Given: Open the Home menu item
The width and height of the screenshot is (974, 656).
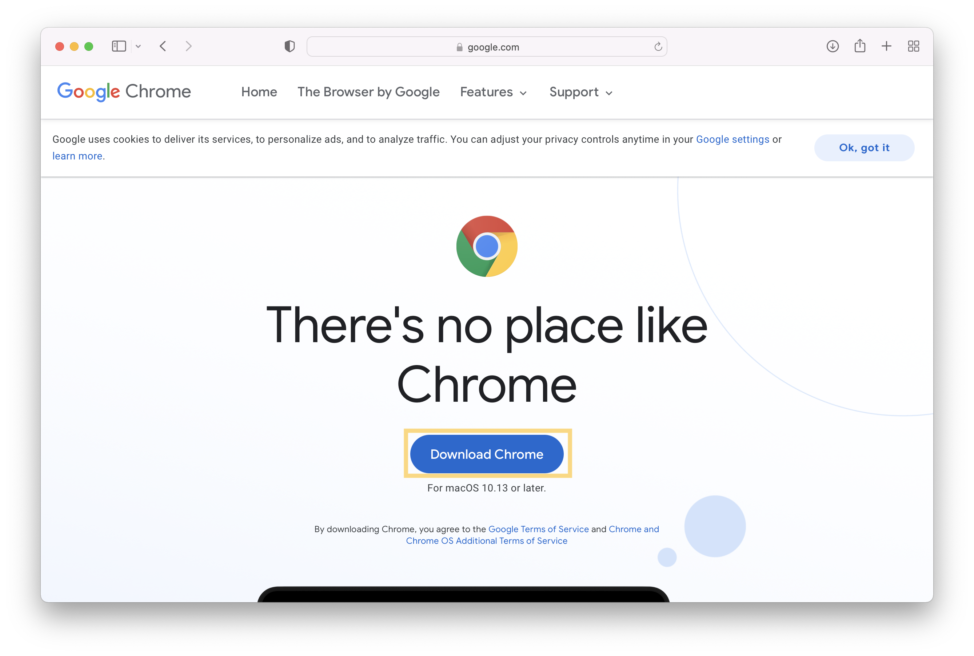Looking at the screenshot, I should 259,92.
